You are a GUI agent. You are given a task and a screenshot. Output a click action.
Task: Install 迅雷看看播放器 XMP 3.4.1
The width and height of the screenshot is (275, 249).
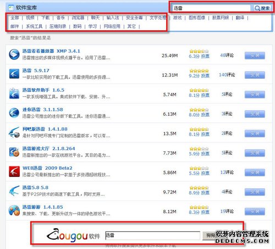[x=255, y=56]
